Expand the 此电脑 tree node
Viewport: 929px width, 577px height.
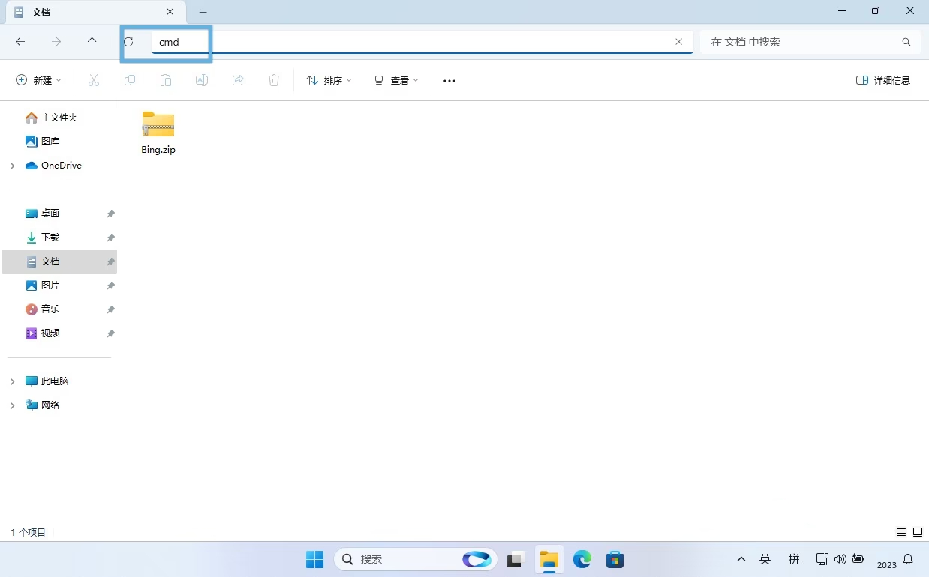click(x=12, y=381)
